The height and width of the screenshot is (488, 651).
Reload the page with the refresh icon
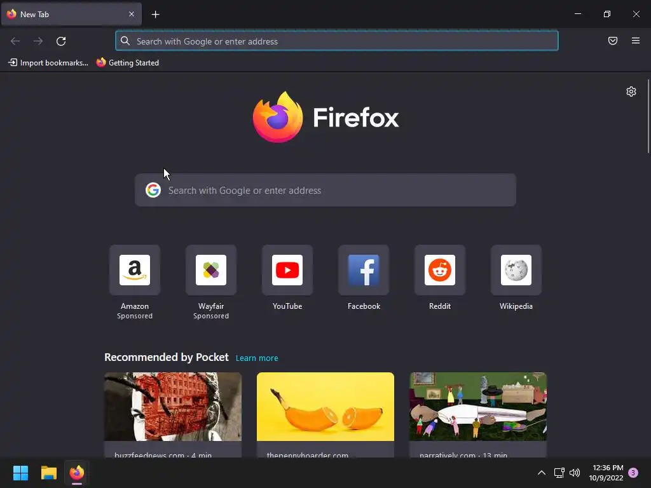pos(61,41)
